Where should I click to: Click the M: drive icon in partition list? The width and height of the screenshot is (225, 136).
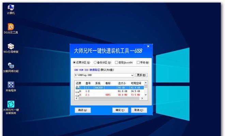(x=77, y=95)
